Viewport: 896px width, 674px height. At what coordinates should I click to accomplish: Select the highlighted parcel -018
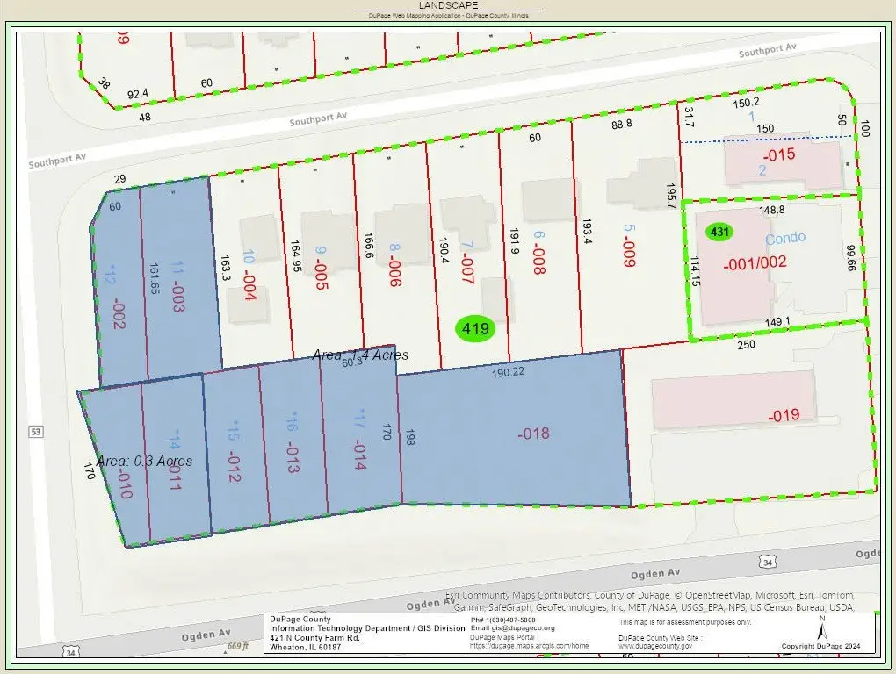click(x=532, y=433)
